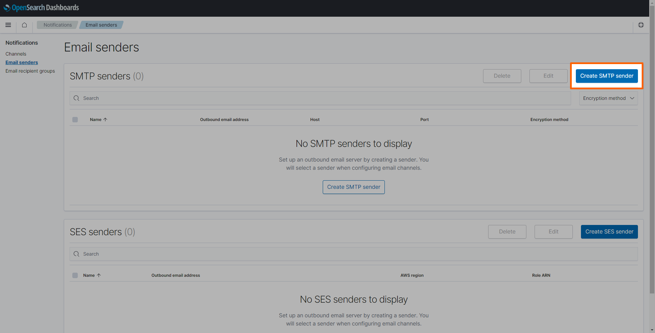Viewport: 655px width, 333px height.
Task: Open the help icon in top bar
Action: point(641,25)
